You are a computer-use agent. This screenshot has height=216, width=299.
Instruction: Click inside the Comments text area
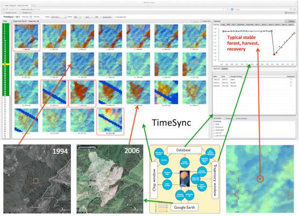(262, 129)
